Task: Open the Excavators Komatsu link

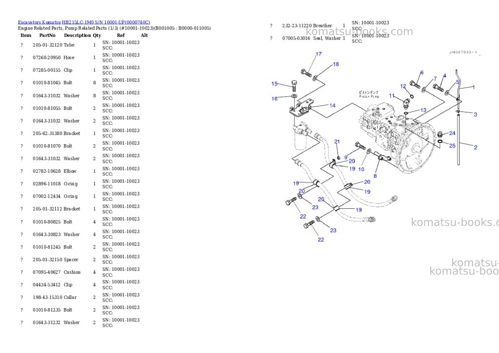Action: 39,22
